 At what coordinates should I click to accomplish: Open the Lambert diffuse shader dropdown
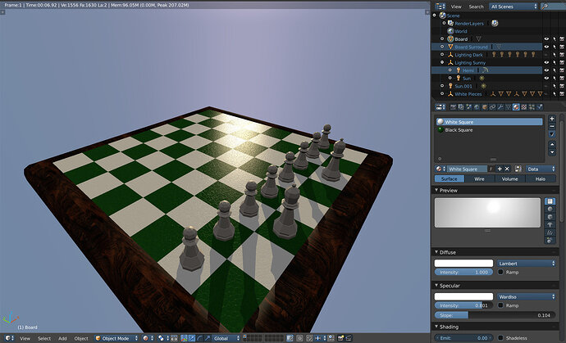pyautogui.click(x=527, y=264)
